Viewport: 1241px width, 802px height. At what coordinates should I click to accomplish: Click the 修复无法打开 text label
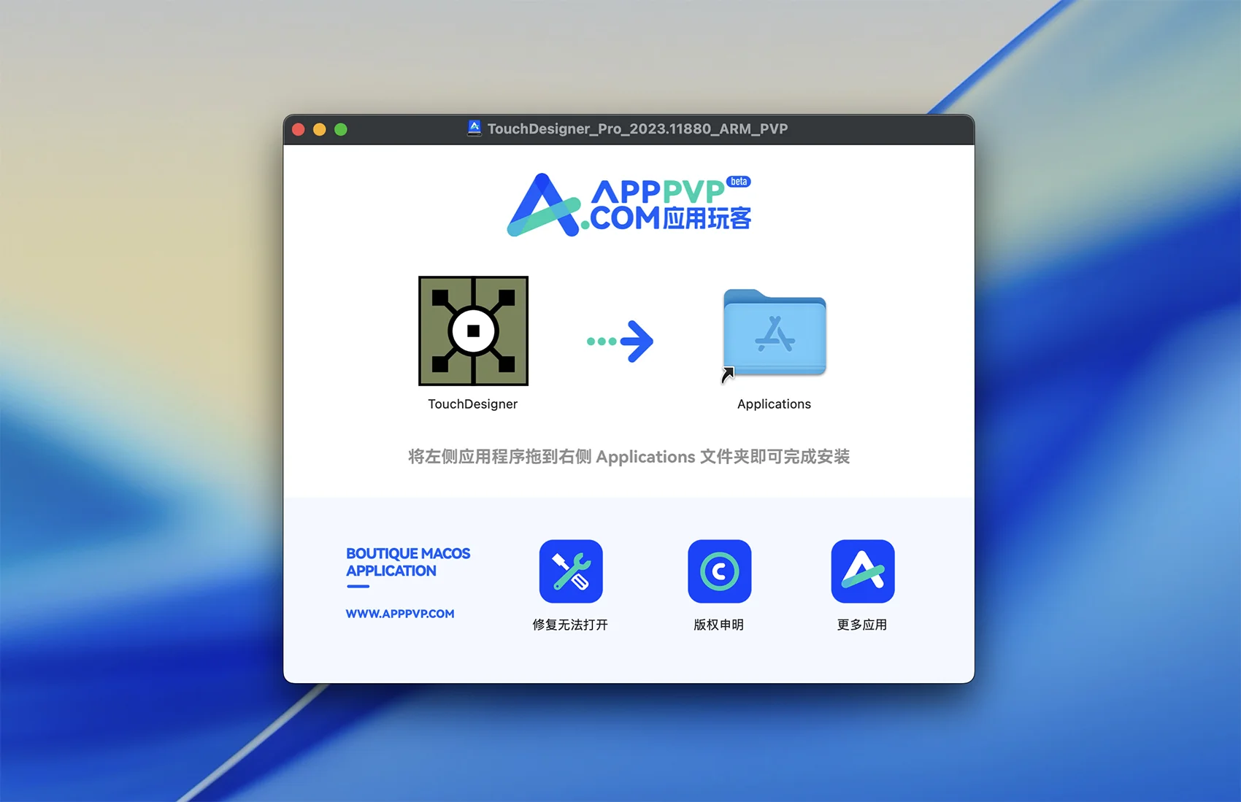(570, 625)
